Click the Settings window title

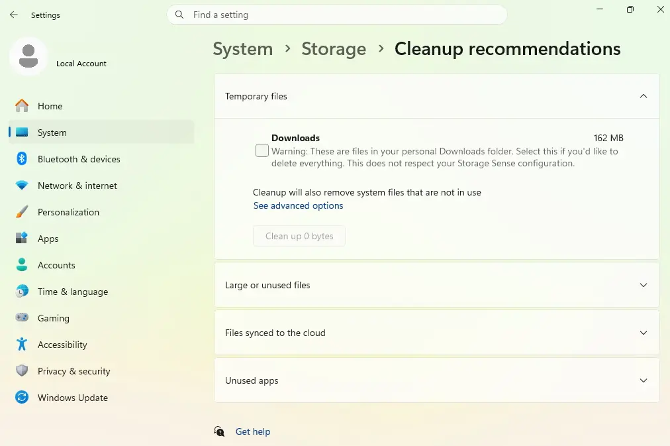(x=45, y=15)
